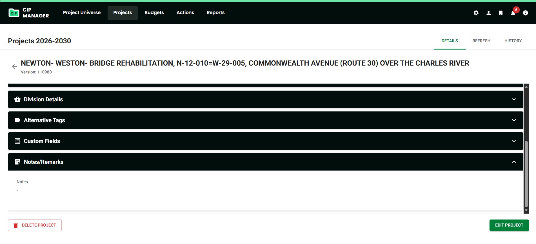Open settings via the gear icon
Screen dimensions: 536x244
[x=476, y=13]
